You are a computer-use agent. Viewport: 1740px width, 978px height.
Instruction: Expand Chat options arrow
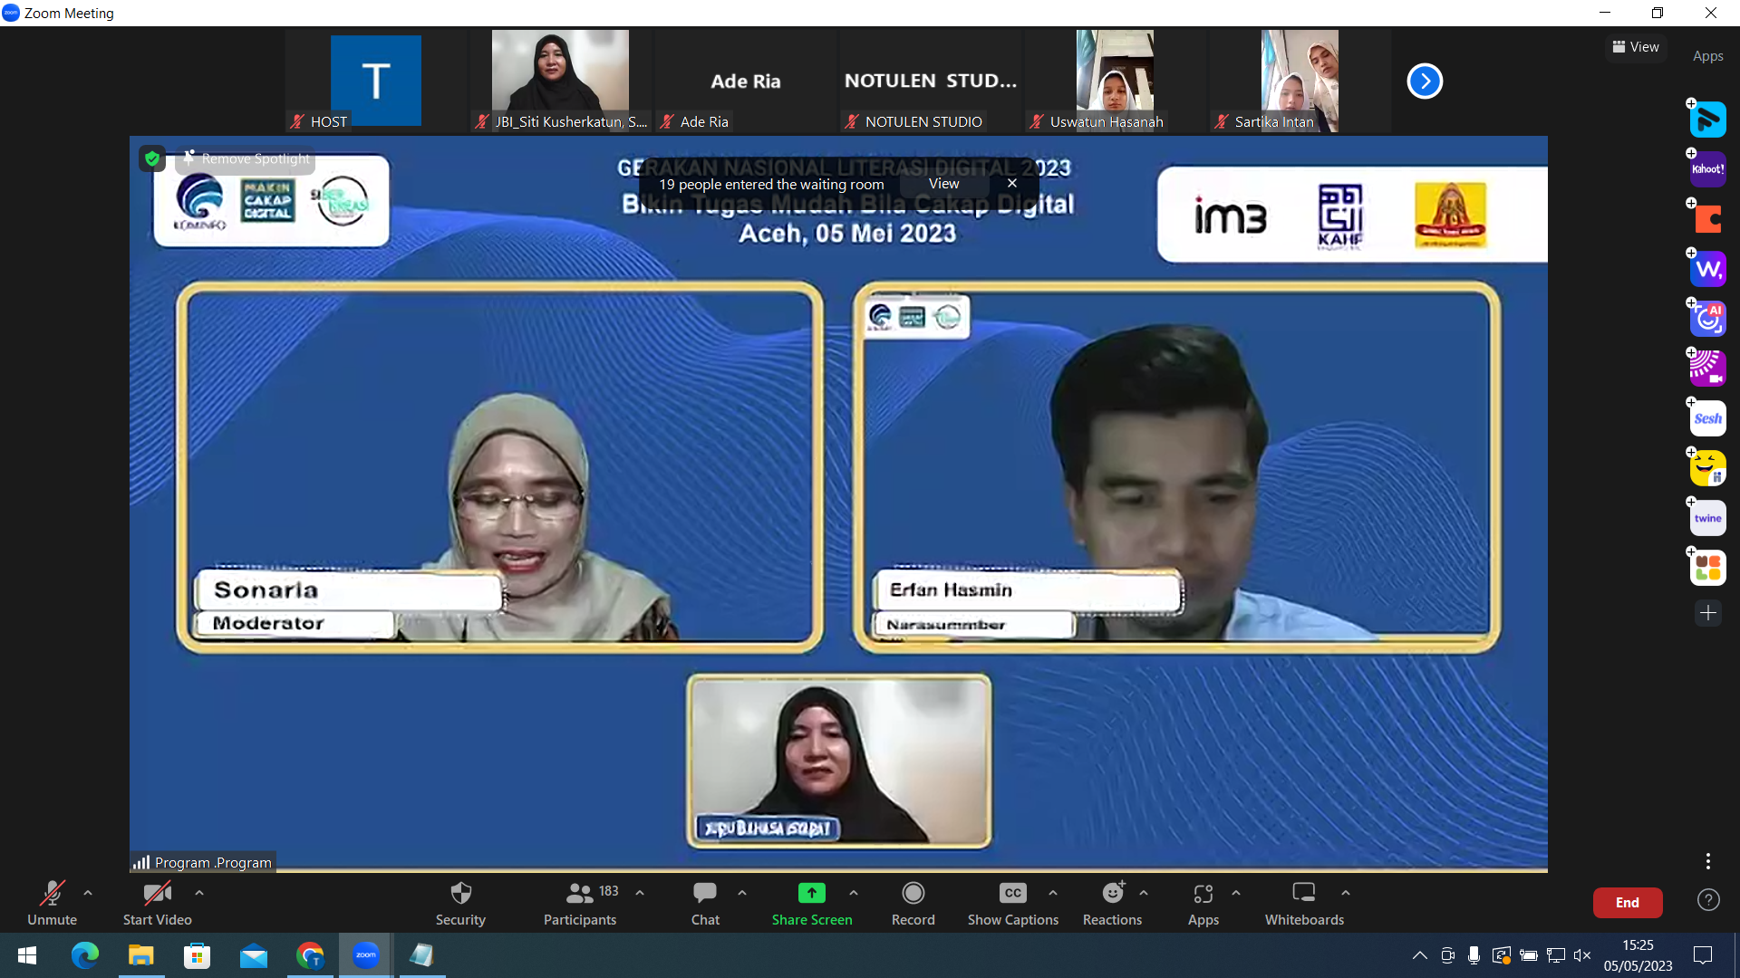coord(742,893)
